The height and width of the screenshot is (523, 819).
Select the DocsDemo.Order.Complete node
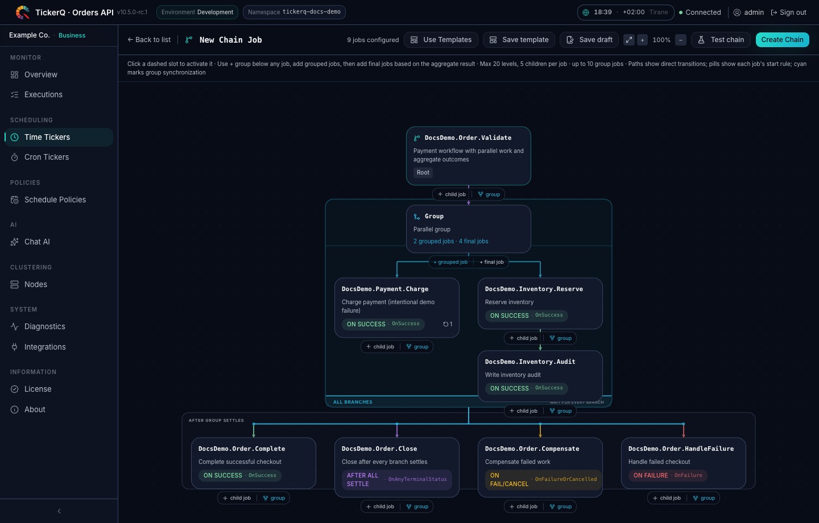pos(254,463)
